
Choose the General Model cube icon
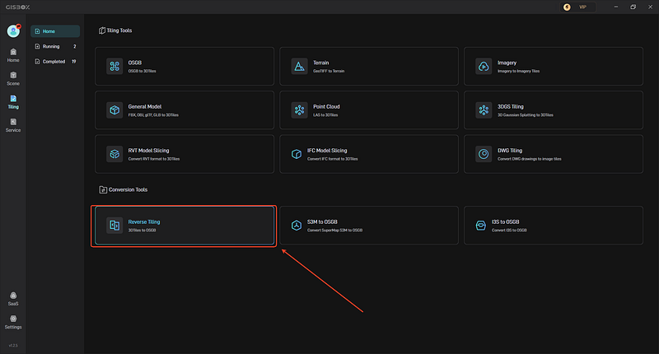tap(115, 110)
